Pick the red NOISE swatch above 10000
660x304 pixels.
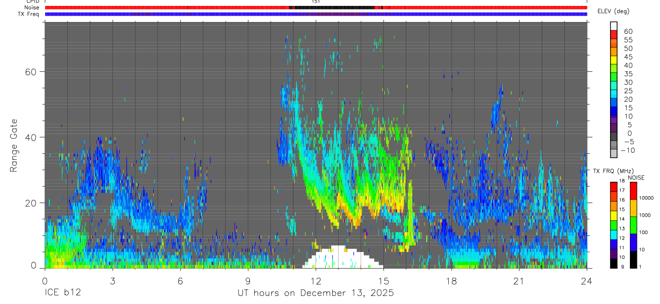tap(633, 191)
